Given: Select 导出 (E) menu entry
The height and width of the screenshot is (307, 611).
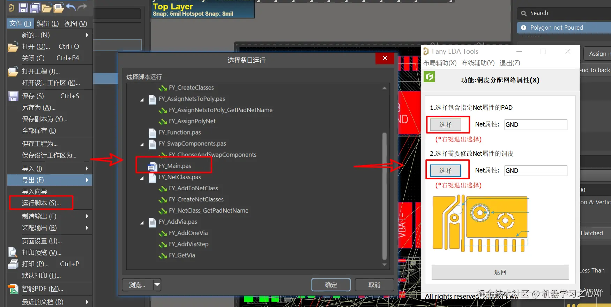Looking at the screenshot, I should pos(50,180).
